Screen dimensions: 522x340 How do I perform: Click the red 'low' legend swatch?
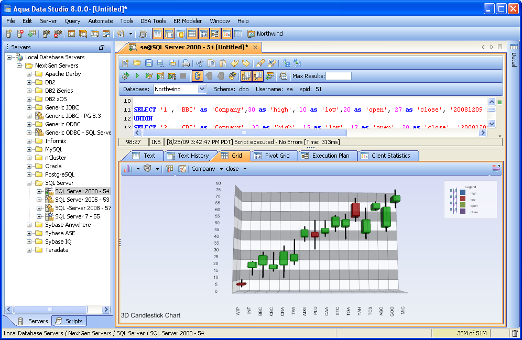click(463, 199)
